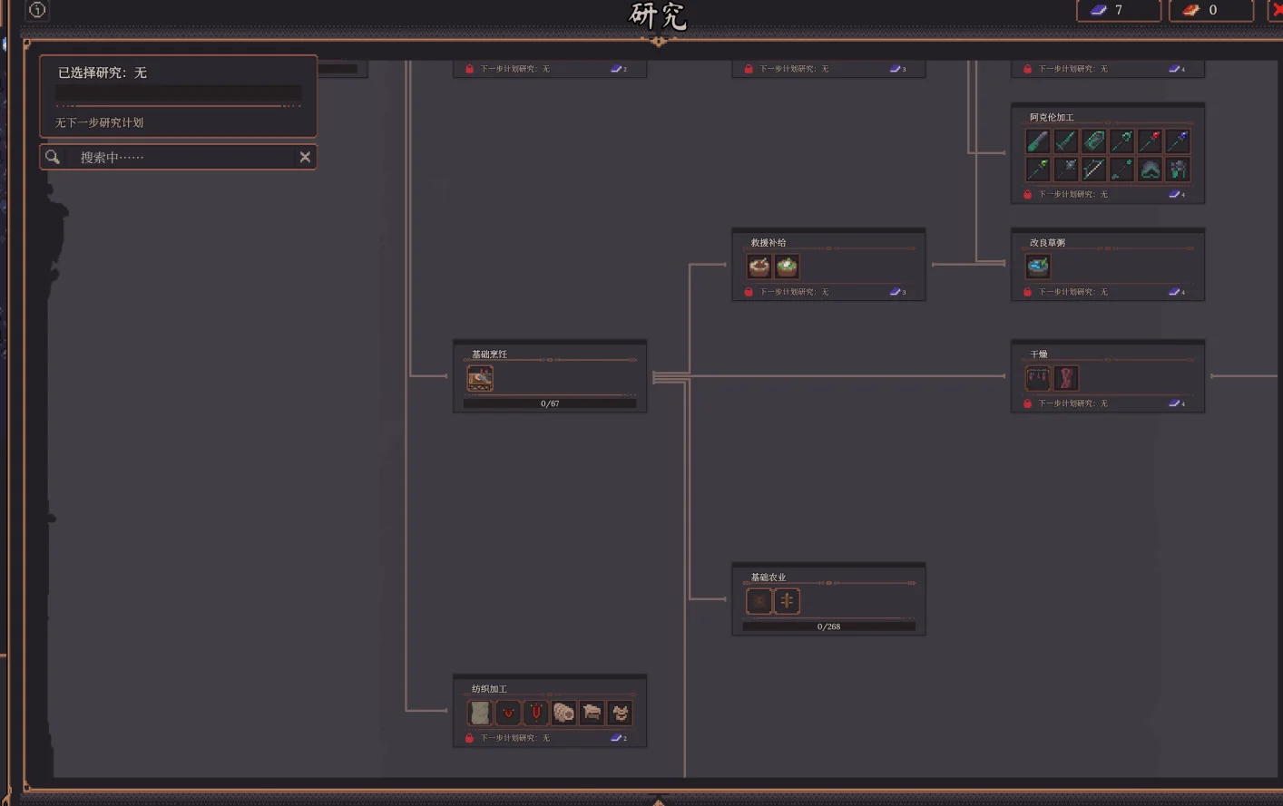Select the bow icon in 阿克伦加工
Viewport: 1283px width, 806px height.
tap(1093, 169)
